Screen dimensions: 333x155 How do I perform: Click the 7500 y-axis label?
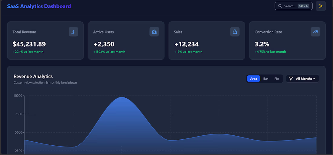tap(18, 114)
